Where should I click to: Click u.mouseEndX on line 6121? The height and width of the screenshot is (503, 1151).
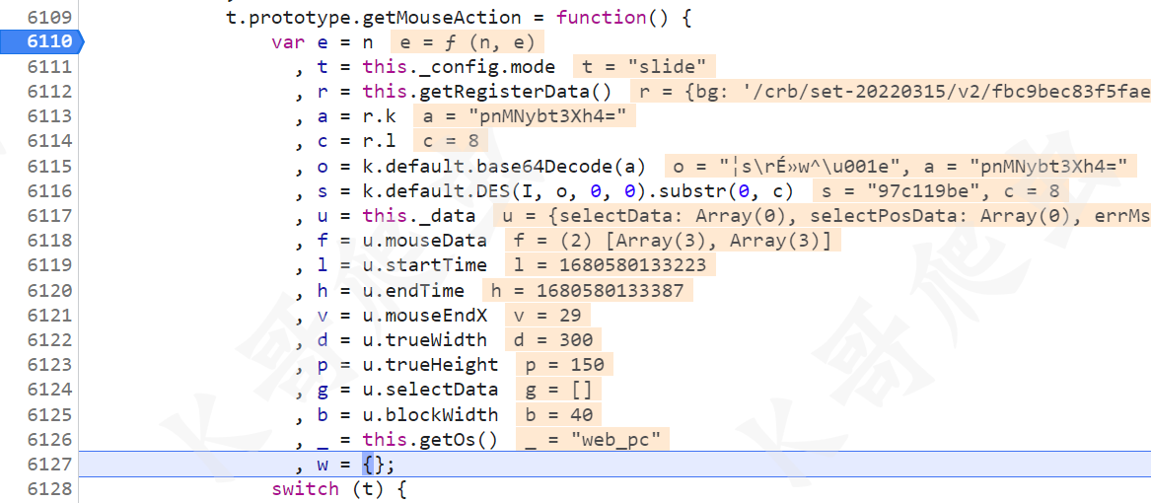click(x=424, y=315)
